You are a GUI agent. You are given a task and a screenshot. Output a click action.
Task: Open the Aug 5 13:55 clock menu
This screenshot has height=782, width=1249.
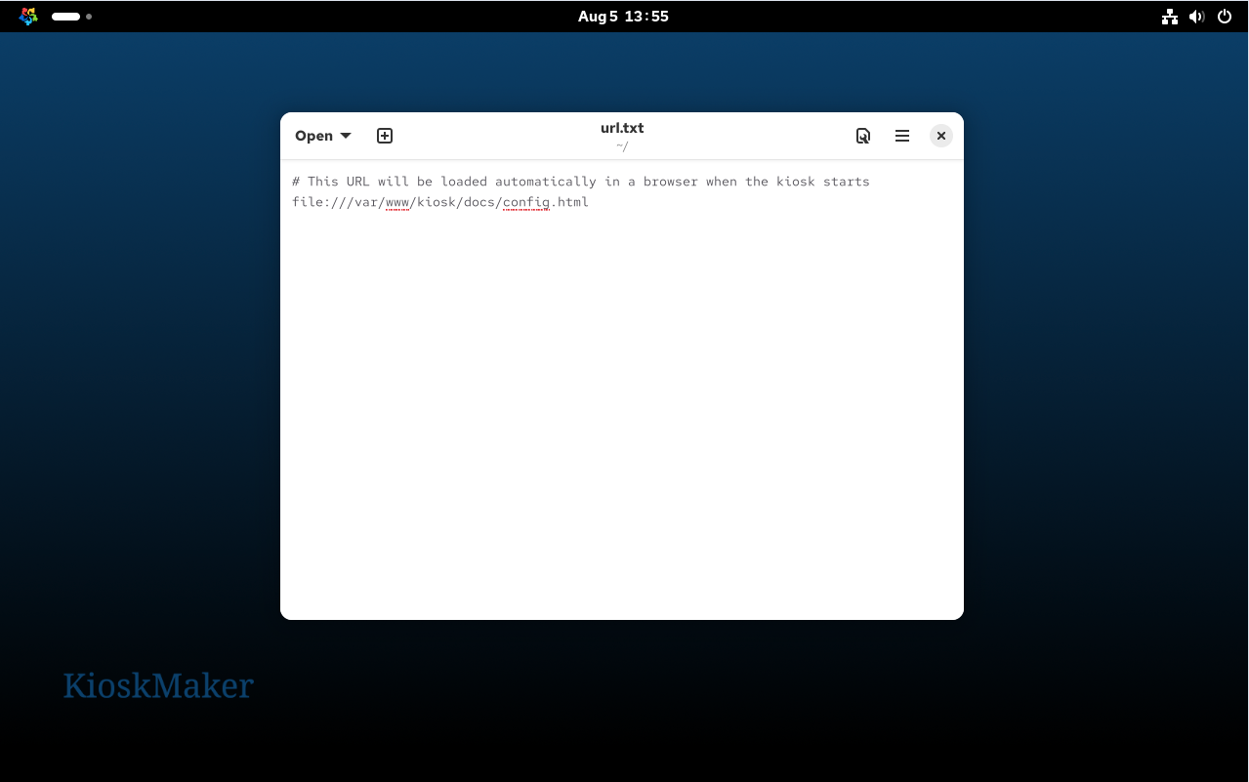[623, 17]
